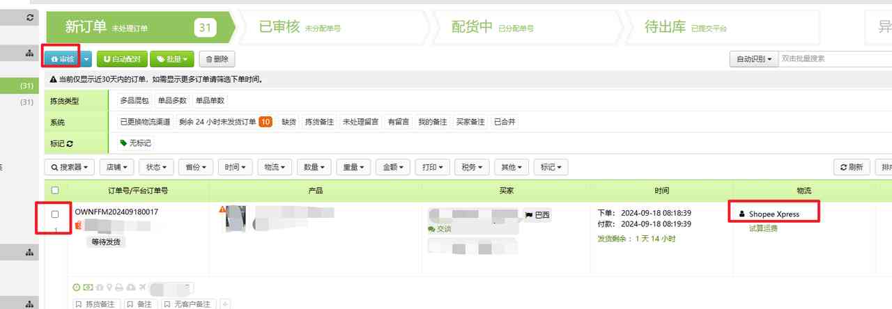The height and width of the screenshot is (309, 892).
Task: Open the 税务 filter dropdown
Action: click(x=472, y=167)
